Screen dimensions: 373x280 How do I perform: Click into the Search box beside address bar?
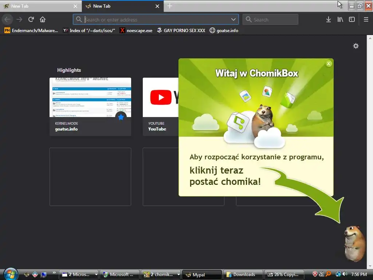click(271, 20)
